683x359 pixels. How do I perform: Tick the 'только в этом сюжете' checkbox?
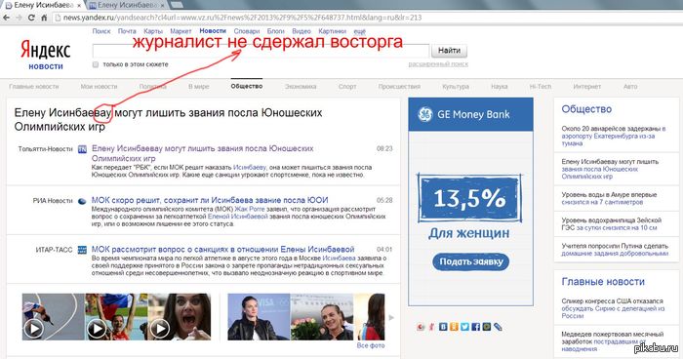(x=96, y=64)
